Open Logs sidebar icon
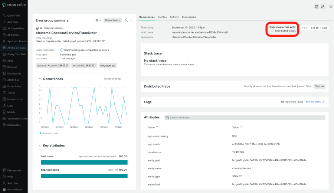Viewport: 334px width, 193px height. [4, 106]
